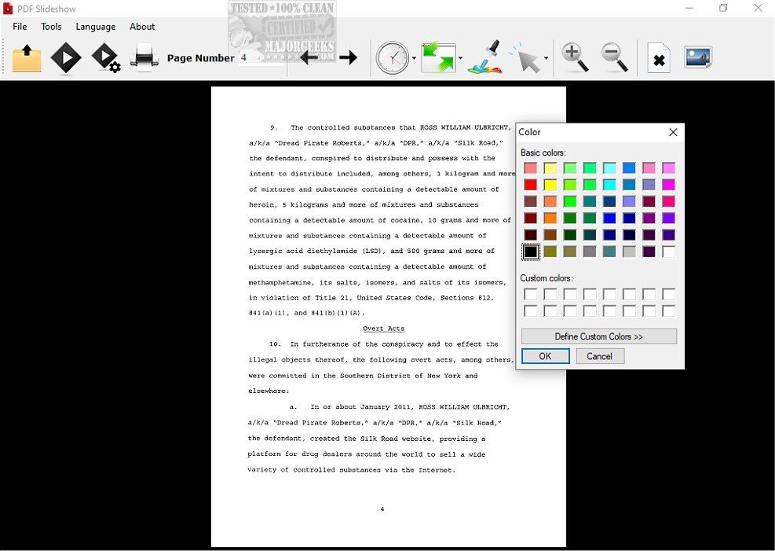Viewport: 775px width, 551px height.
Task: Select the medium gray color swatch
Action: pos(590,252)
